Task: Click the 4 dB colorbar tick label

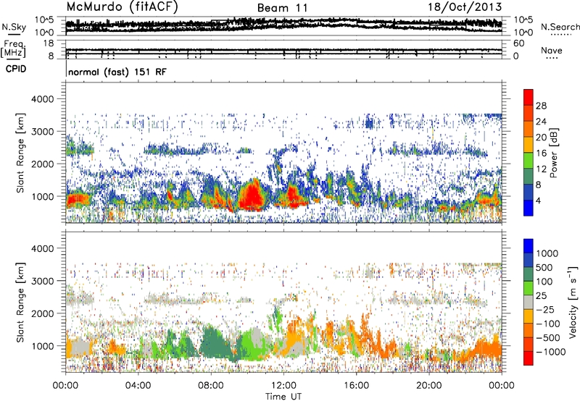Action: 538,201
